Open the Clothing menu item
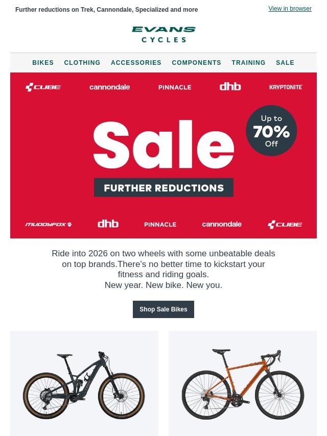 82,63
